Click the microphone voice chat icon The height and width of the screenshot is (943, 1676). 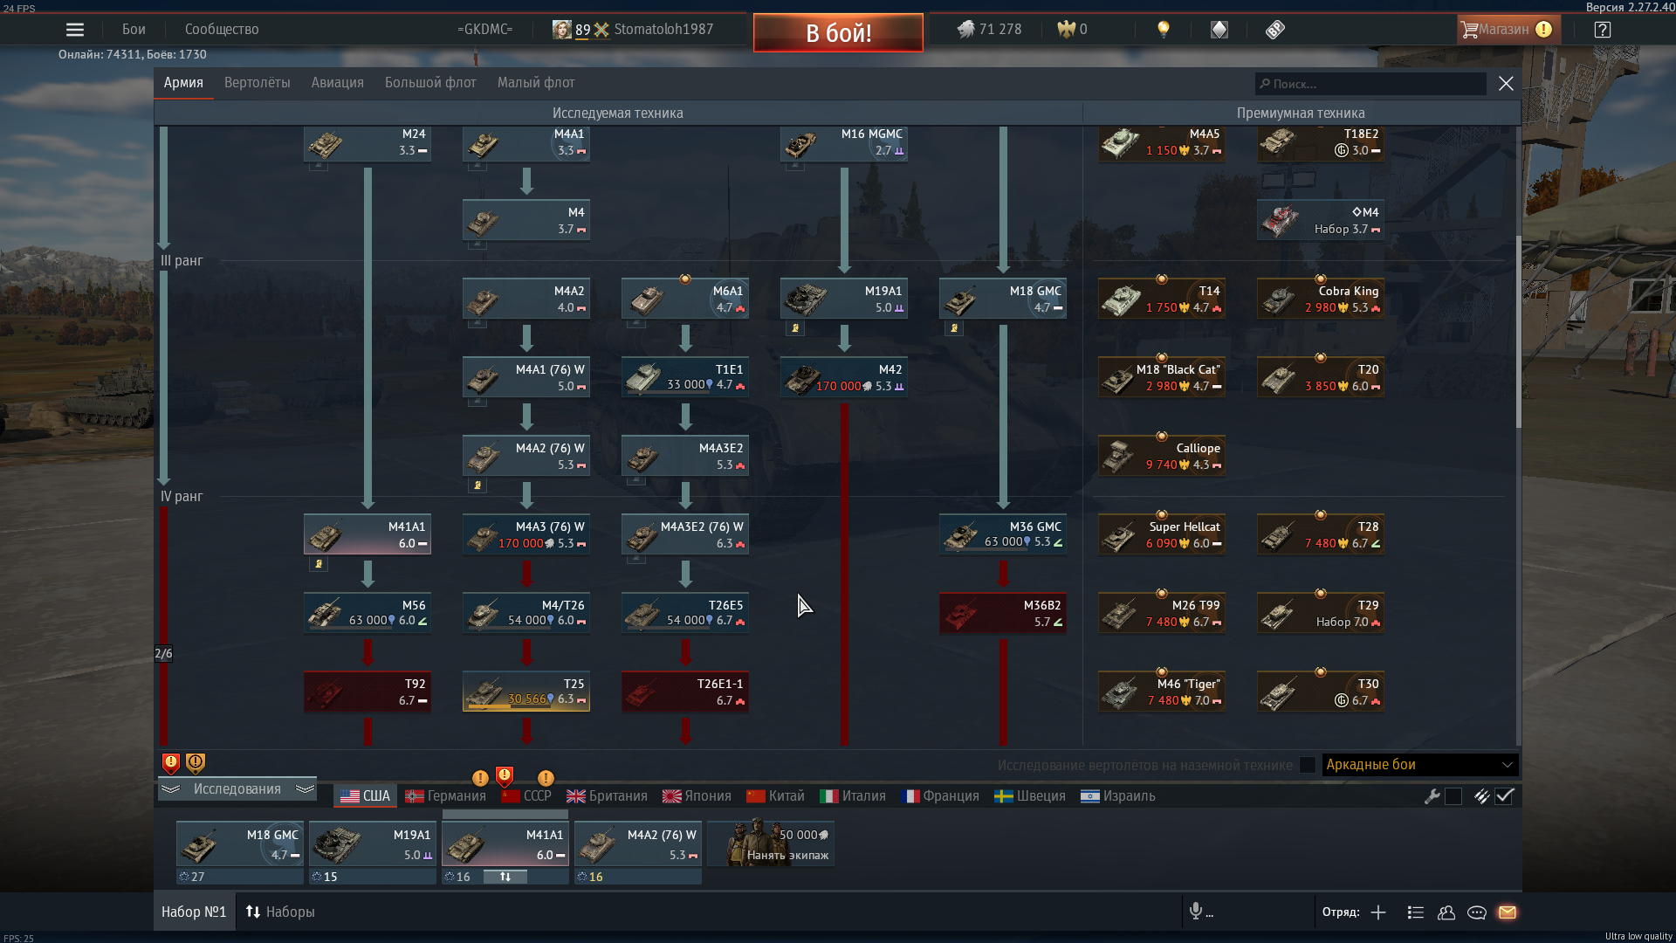1196,912
